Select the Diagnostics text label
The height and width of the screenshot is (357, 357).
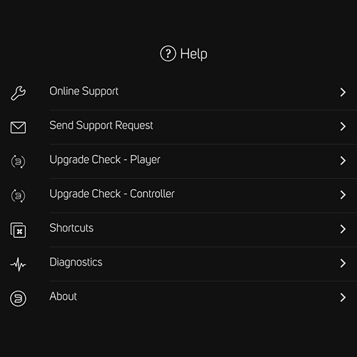(76, 262)
